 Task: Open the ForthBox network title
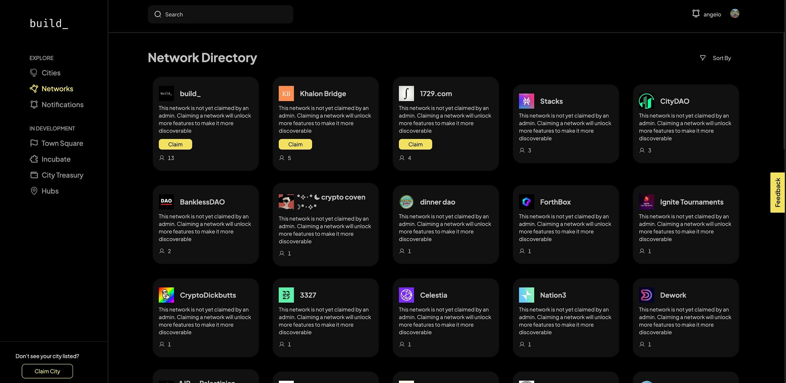(x=555, y=202)
